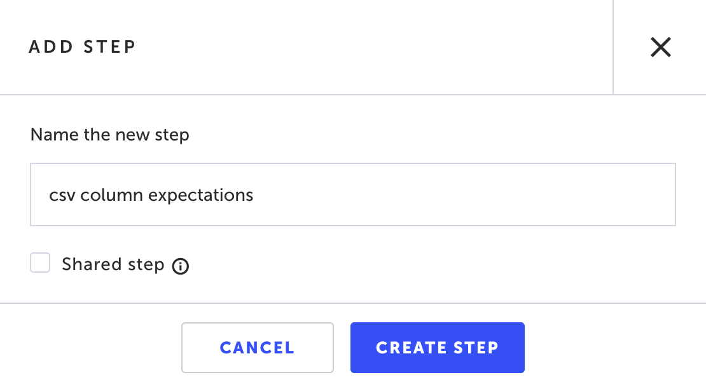The image size is (706, 389).
Task: Confirm creation with the blue CREATE STEP button
Action: (x=437, y=347)
